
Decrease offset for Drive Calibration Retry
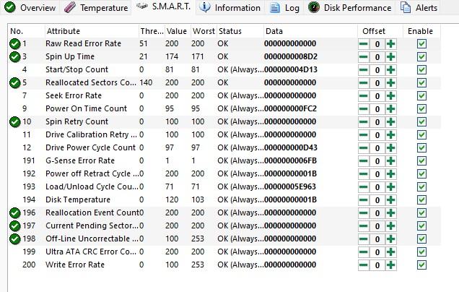click(x=364, y=135)
